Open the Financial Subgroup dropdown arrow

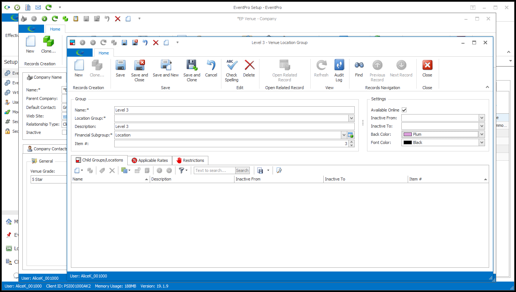point(344,135)
